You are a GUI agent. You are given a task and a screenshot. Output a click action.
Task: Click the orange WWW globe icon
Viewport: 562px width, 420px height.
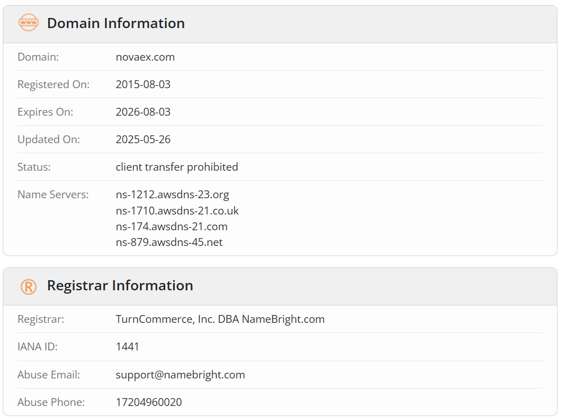[28, 22]
